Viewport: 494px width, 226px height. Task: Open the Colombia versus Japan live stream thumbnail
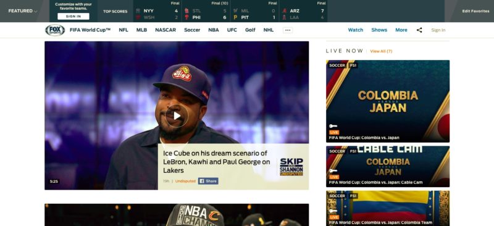tap(388, 101)
